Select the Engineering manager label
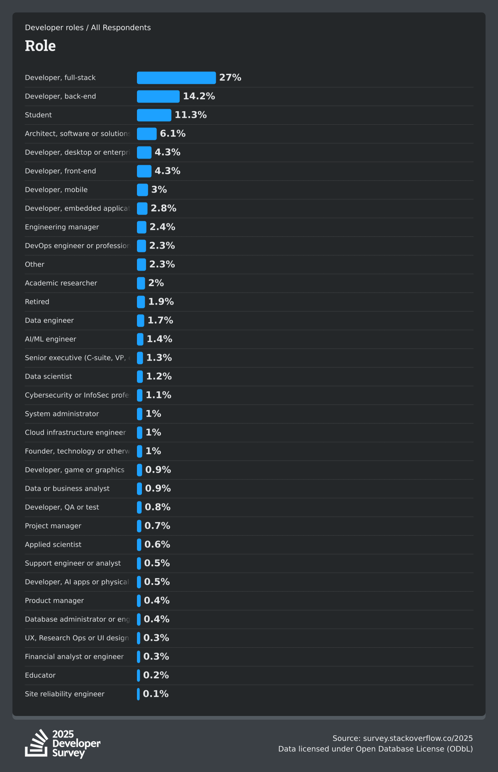 [62, 227]
